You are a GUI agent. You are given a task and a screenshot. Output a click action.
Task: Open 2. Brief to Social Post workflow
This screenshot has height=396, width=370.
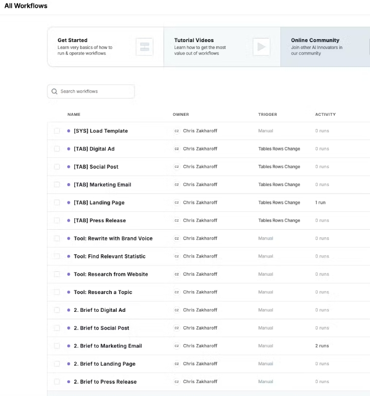coord(101,328)
